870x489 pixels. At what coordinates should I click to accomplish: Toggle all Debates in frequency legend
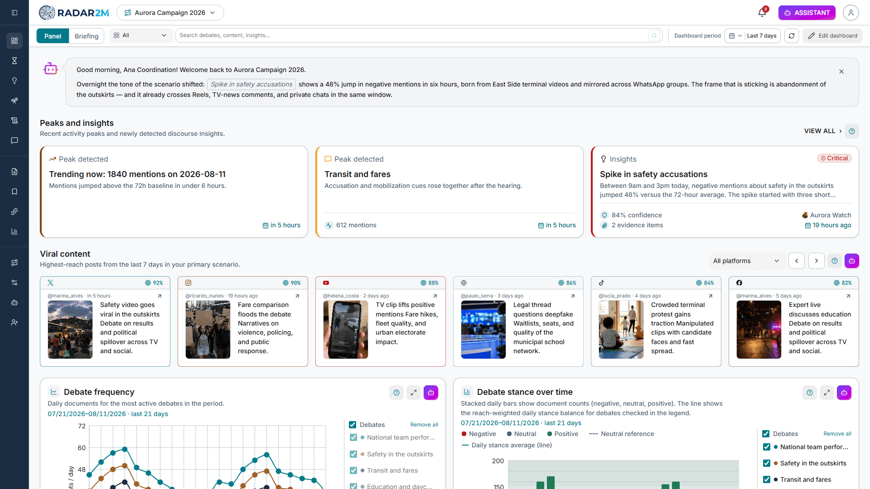[x=353, y=425]
